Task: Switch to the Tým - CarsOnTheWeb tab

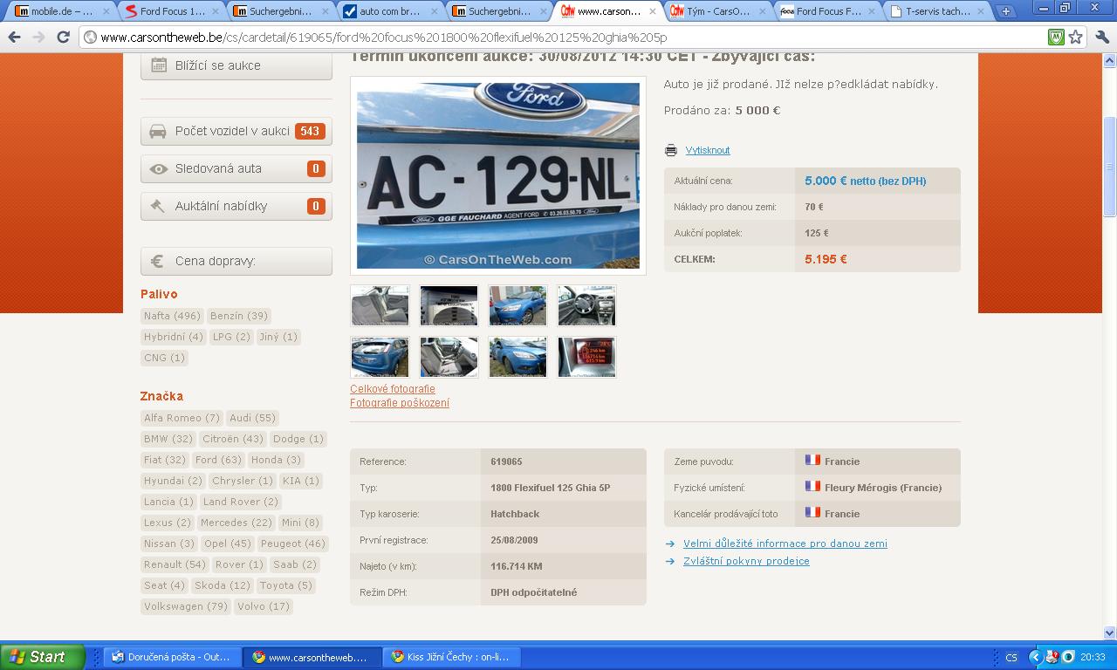Action: (x=717, y=12)
